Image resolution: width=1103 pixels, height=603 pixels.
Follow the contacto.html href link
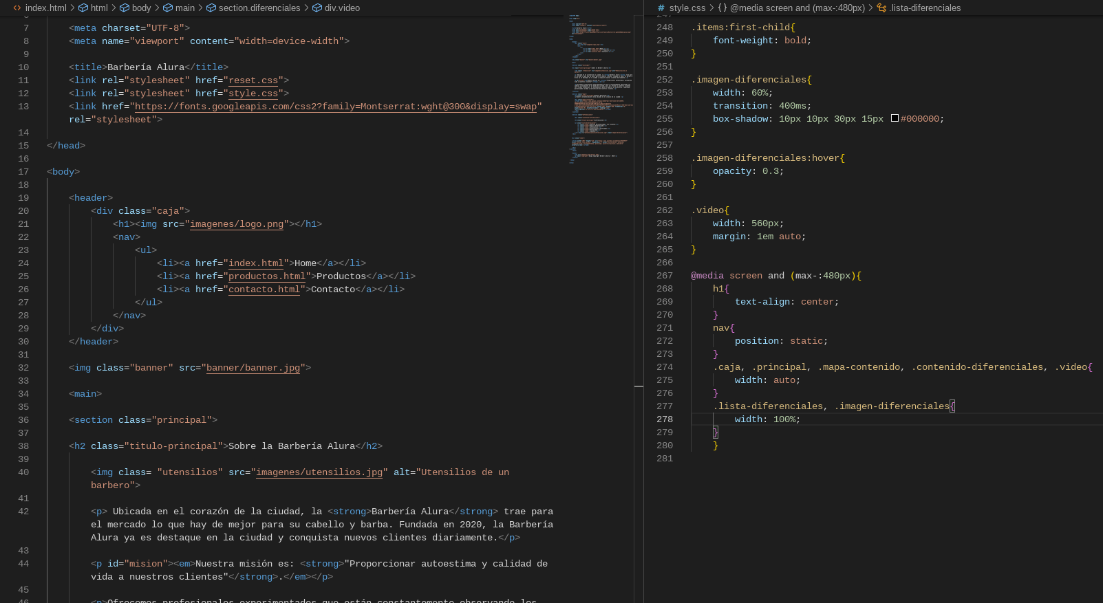pyautogui.click(x=264, y=289)
